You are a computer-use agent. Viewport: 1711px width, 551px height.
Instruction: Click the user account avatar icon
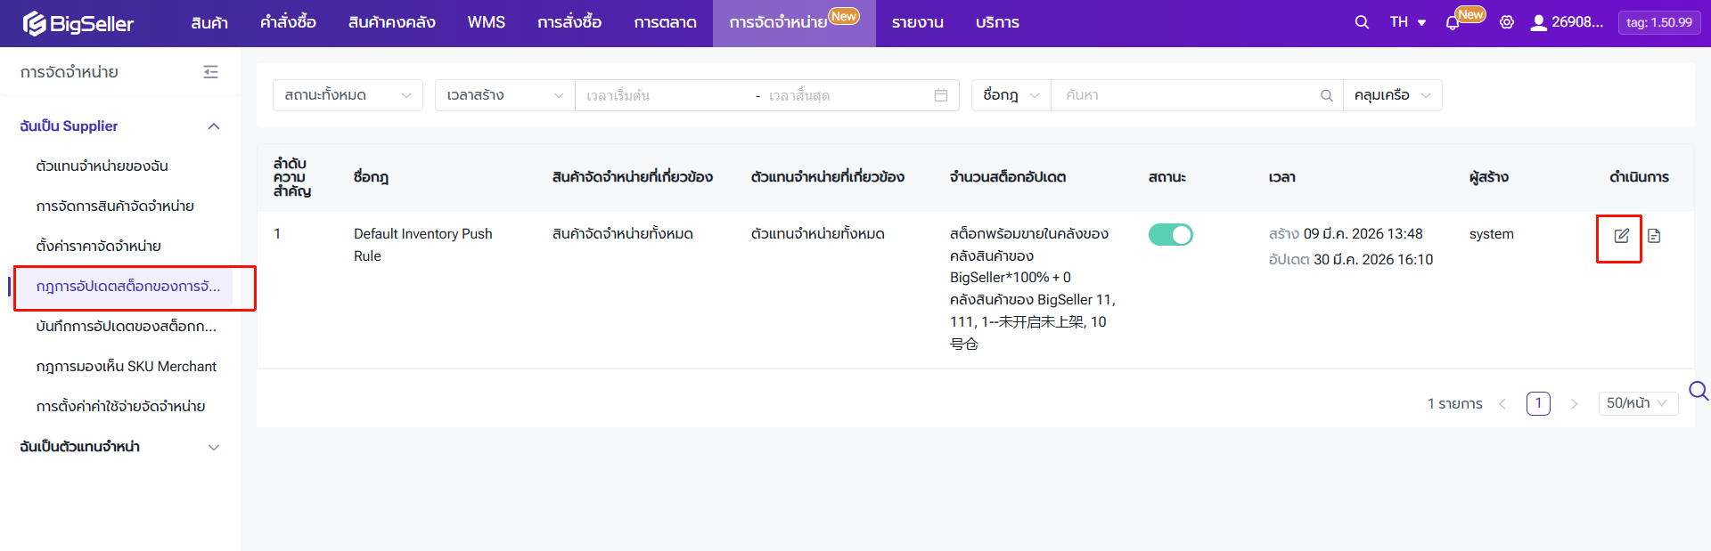pos(1538,23)
